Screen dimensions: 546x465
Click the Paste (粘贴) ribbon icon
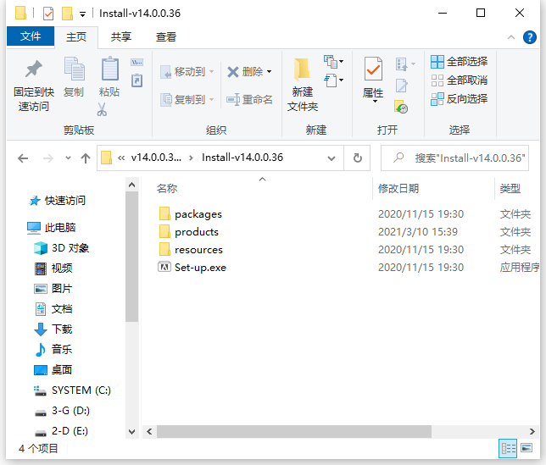[x=109, y=69]
